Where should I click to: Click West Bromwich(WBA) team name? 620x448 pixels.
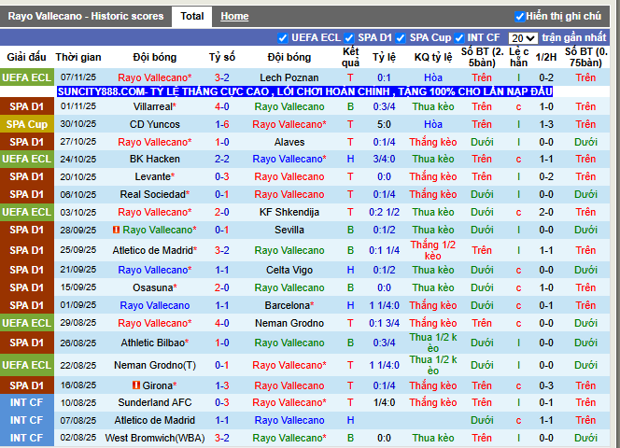point(155,438)
